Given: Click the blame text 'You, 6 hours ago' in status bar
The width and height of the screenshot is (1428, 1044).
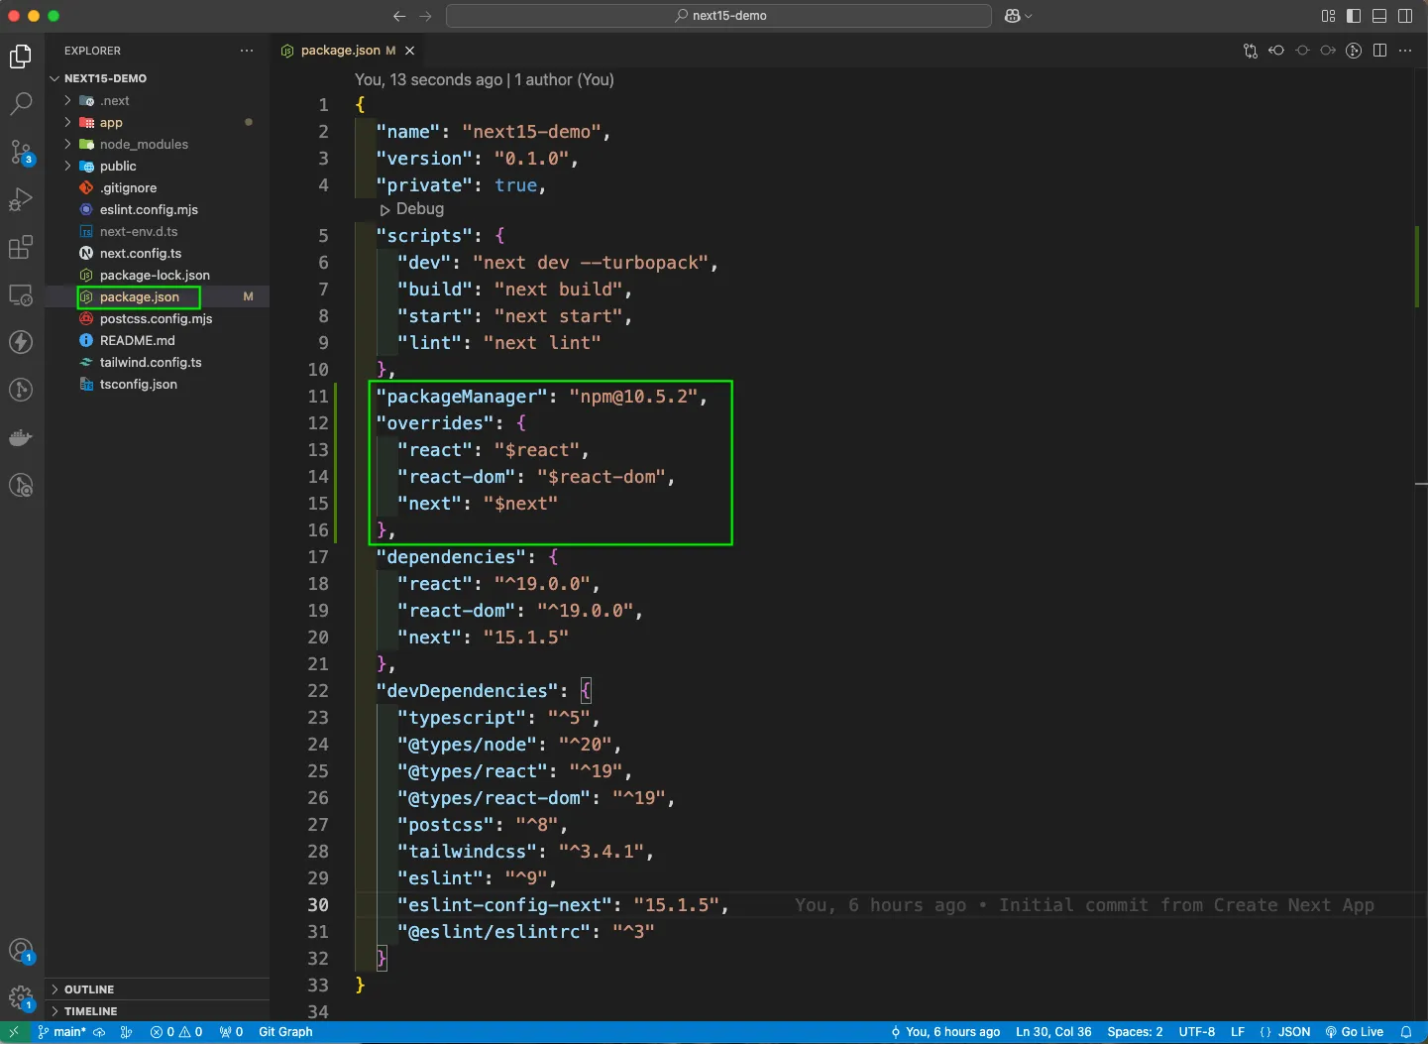Looking at the screenshot, I should [945, 1032].
